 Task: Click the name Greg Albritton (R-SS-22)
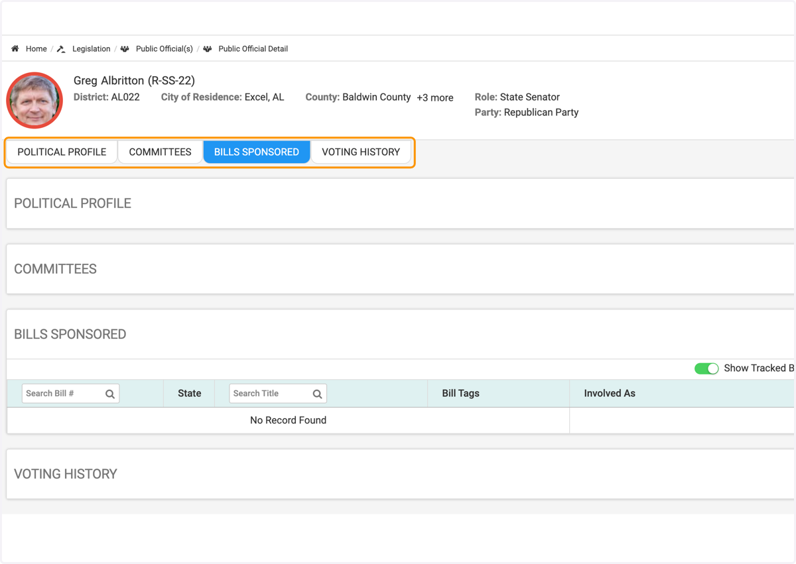[x=134, y=81]
